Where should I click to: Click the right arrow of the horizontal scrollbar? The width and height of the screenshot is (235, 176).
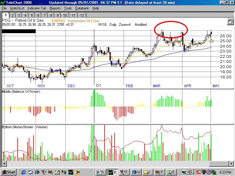(x=231, y=163)
